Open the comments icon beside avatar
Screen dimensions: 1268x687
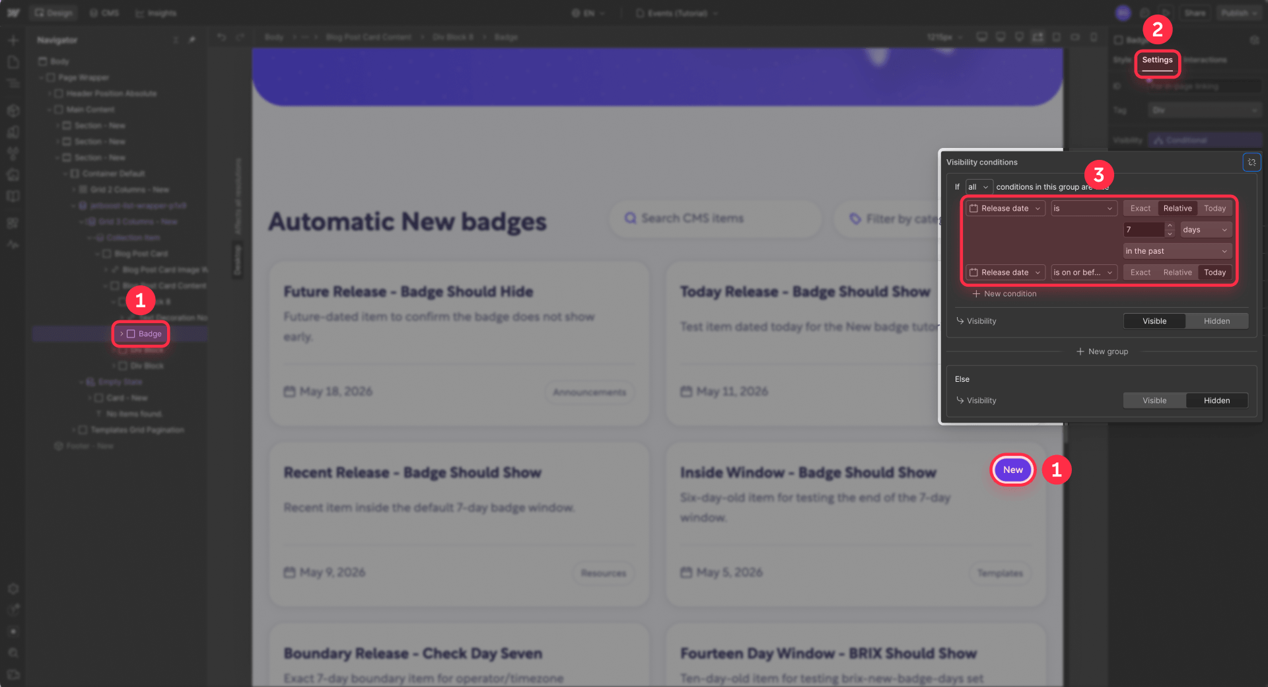(1145, 13)
